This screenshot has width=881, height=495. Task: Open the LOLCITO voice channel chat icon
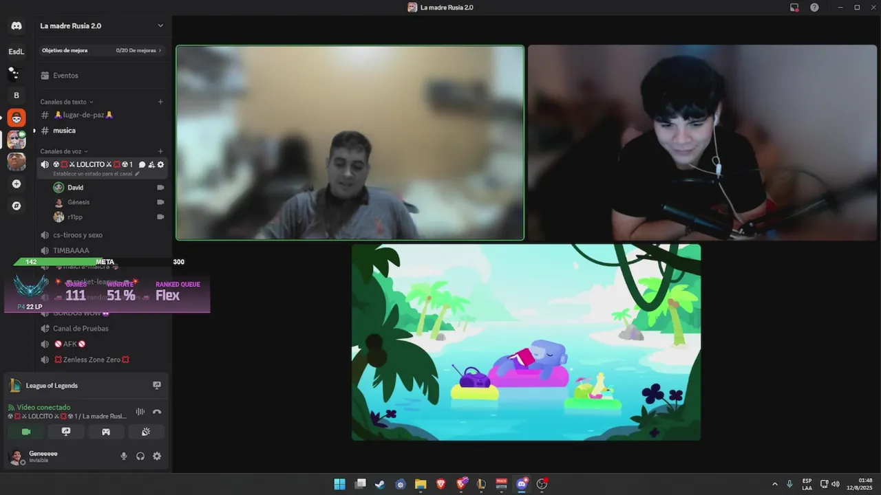click(x=142, y=165)
